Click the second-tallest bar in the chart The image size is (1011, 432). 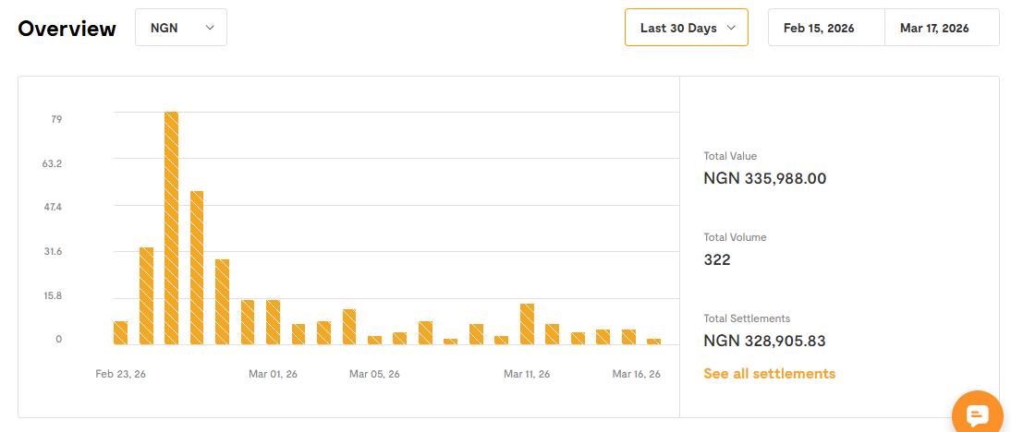[x=197, y=268]
